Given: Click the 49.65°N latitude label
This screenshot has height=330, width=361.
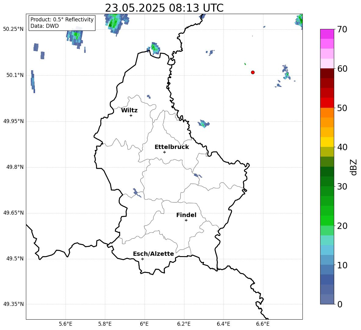Looking at the screenshot, I should tap(13, 213).
